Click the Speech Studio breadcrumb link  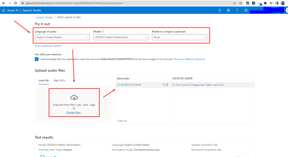point(44,17)
